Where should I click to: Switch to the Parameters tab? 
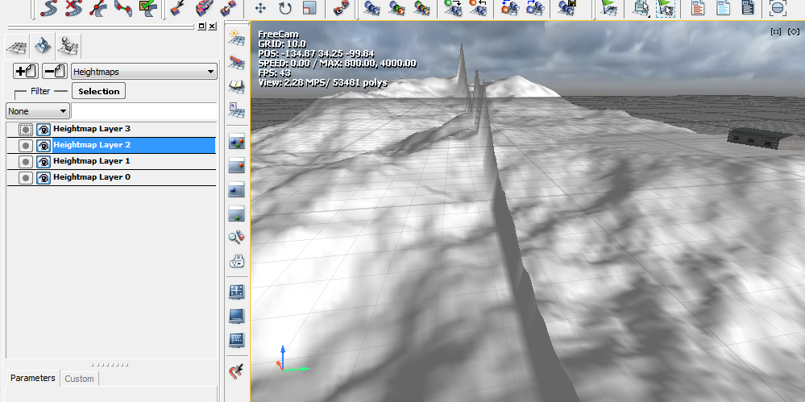[x=33, y=378]
